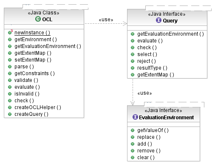Click the static method icon beside newInstance
This screenshot has width=215, height=166.
pos(10,32)
